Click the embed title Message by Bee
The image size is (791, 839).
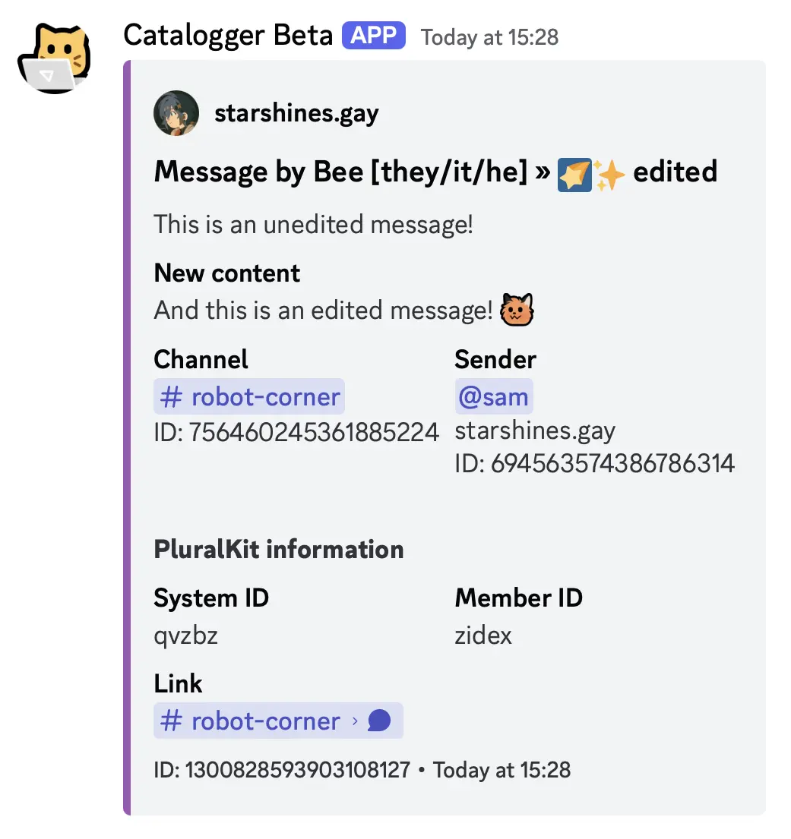[340, 172]
